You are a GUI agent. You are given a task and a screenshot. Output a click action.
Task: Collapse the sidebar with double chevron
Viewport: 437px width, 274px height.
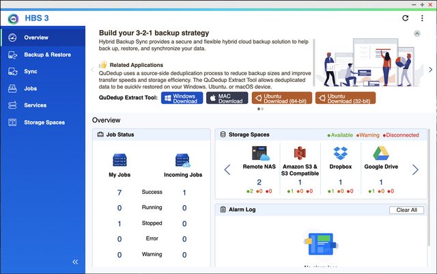[x=75, y=262]
